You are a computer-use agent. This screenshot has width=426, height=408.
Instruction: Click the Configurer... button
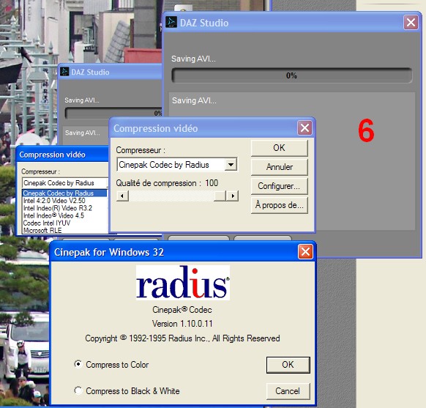(280, 186)
